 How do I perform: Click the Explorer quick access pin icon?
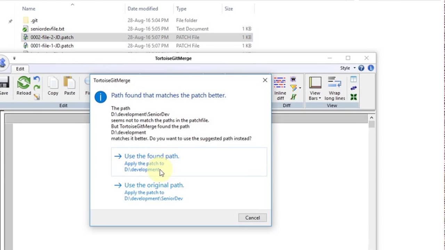pos(10,21)
